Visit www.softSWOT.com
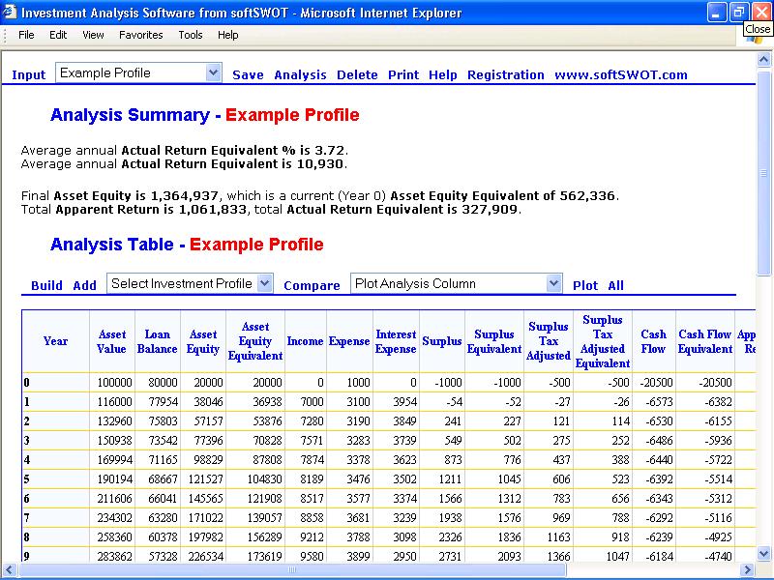Image resolution: width=774 pixels, height=580 pixels. (x=622, y=74)
